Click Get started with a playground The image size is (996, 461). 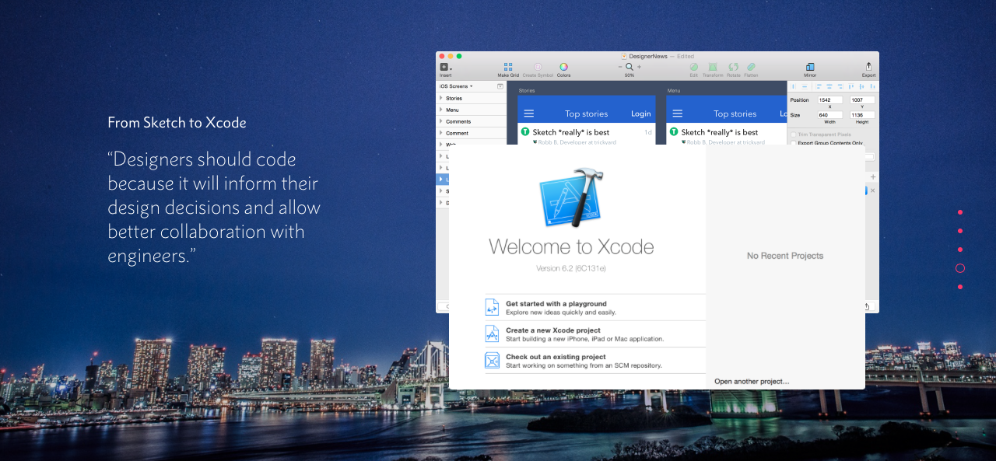[556, 304]
